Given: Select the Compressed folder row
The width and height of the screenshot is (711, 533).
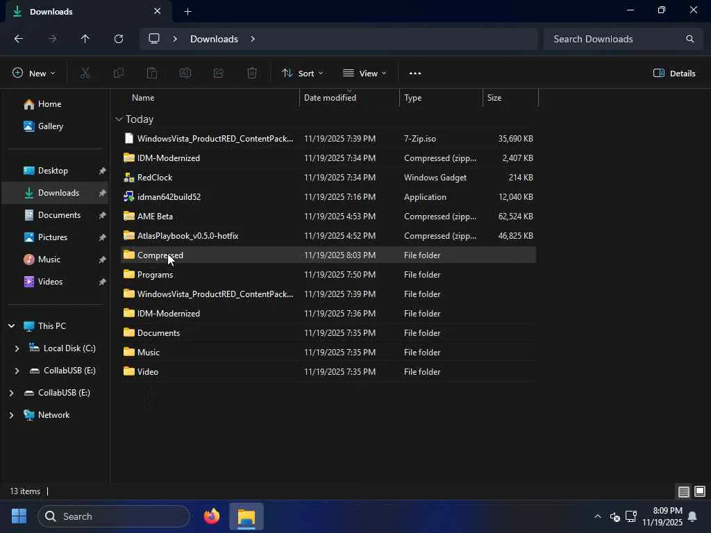Looking at the screenshot, I should tap(328, 255).
